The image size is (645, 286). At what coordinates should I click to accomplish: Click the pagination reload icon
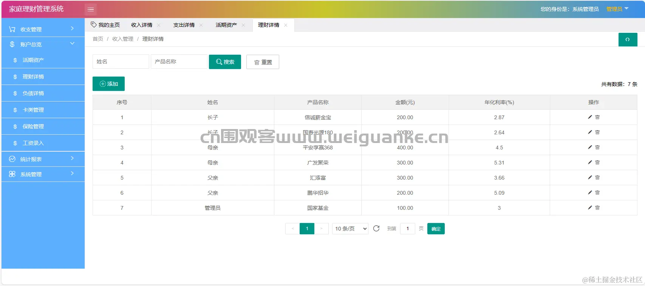[x=376, y=229]
